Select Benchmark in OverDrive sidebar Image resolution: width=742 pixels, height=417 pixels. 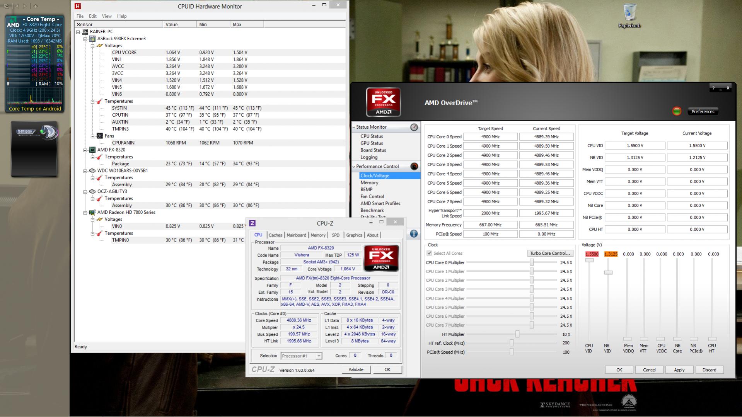pos(372,211)
